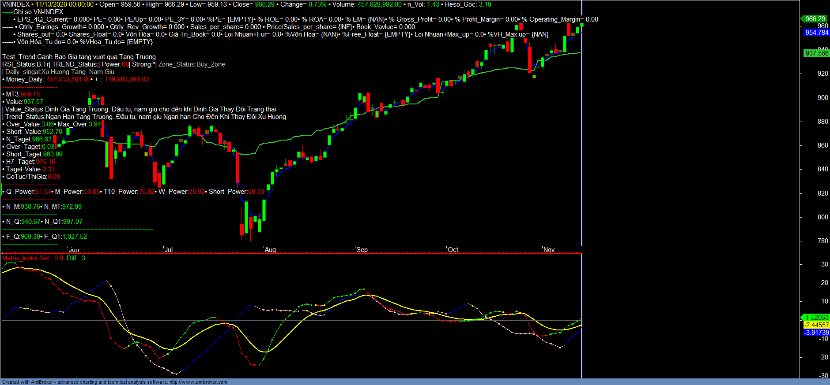Screen dimensions: 830x385
Task: Click the Sep month marker
Action: 362,250
